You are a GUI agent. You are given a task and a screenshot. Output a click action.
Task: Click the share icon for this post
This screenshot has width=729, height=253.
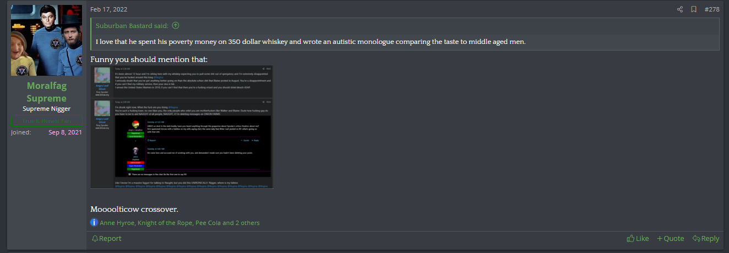[680, 9]
